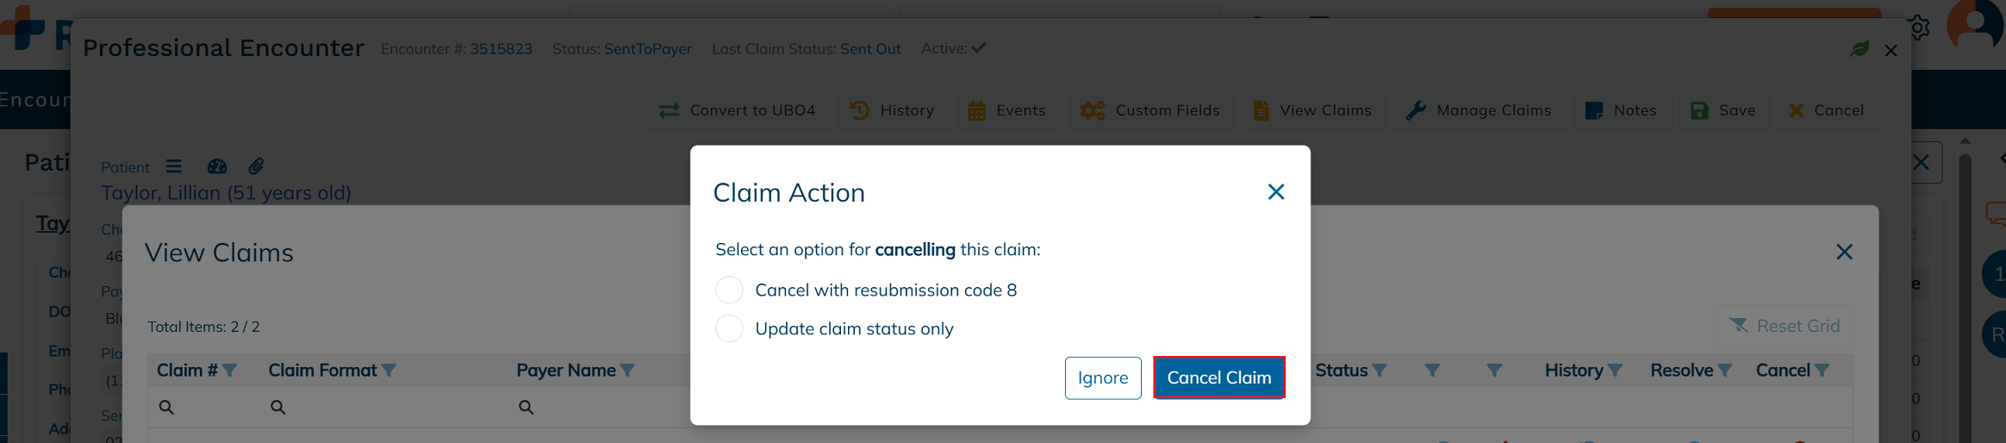Click the patient dashboard gauge icon
This screenshot has width=2006, height=443.
(217, 166)
